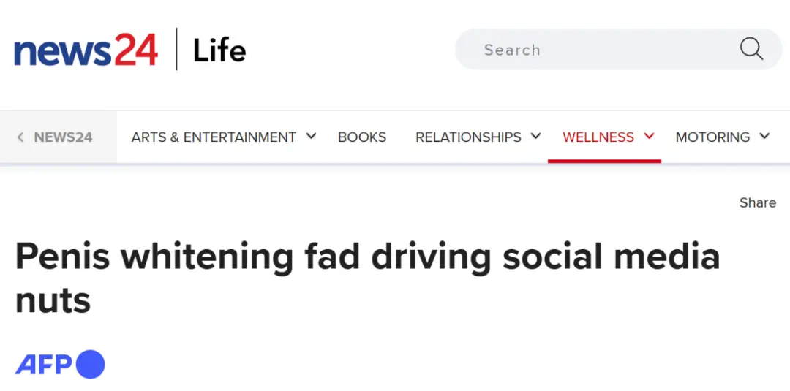Click the AFP wordmark logo

click(44, 365)
